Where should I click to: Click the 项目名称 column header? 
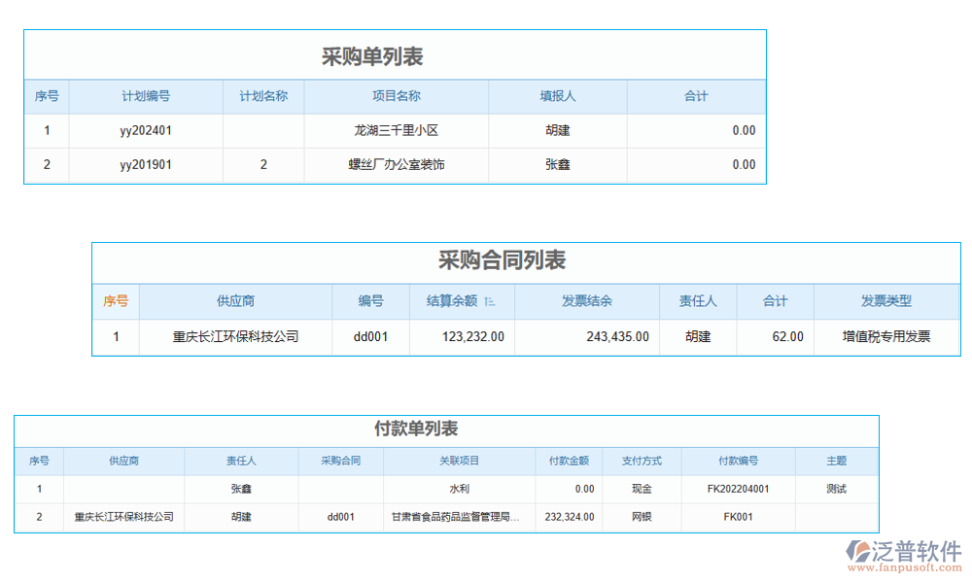point(397,96)
